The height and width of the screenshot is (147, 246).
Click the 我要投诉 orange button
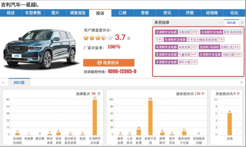tap(109, 63)
